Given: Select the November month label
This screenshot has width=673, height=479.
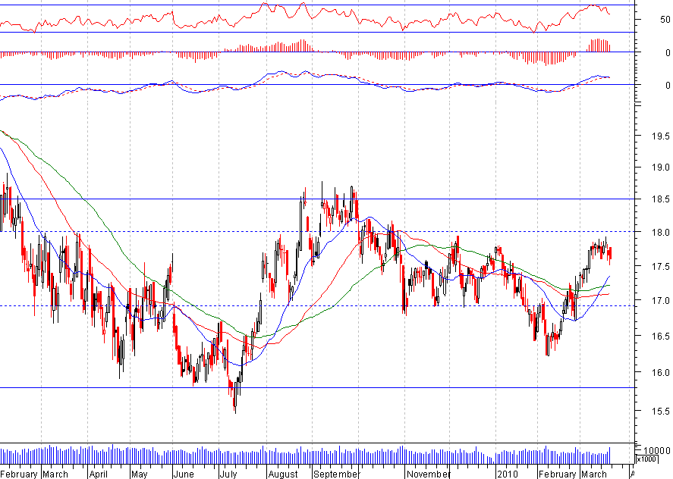Looking at the screenshot, I should pyautogui.click(x=428, y=474).
